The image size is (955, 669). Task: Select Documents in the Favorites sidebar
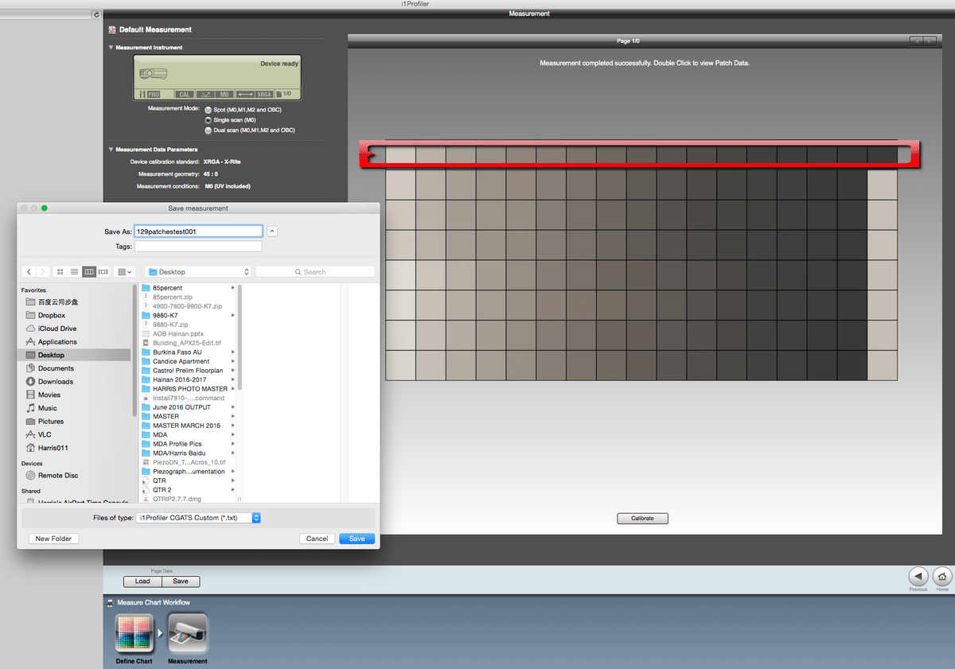click(x=56, y=368)
